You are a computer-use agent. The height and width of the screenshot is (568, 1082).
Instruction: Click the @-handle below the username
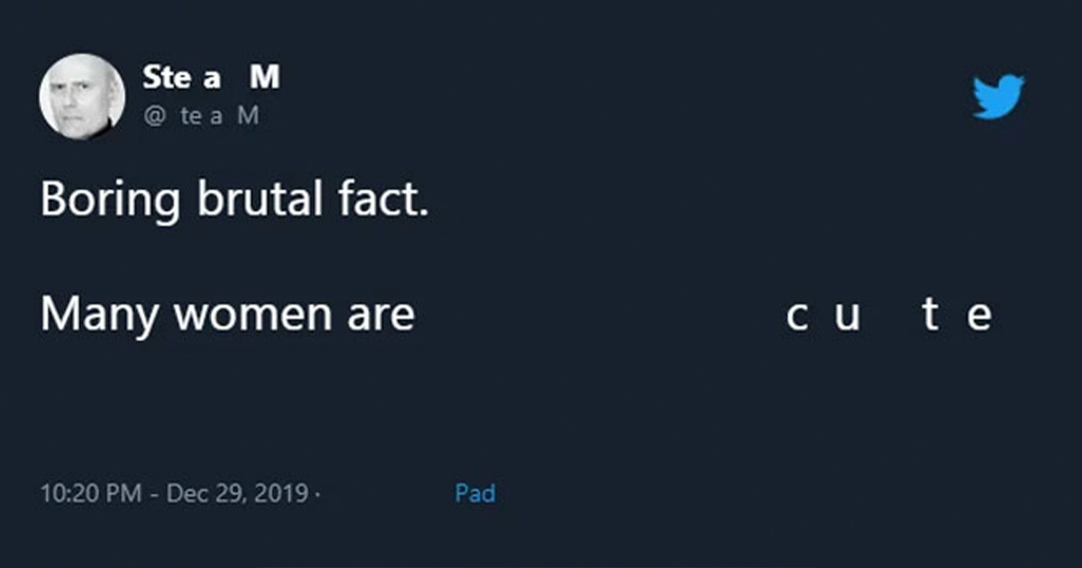click(x=203, y=115)
